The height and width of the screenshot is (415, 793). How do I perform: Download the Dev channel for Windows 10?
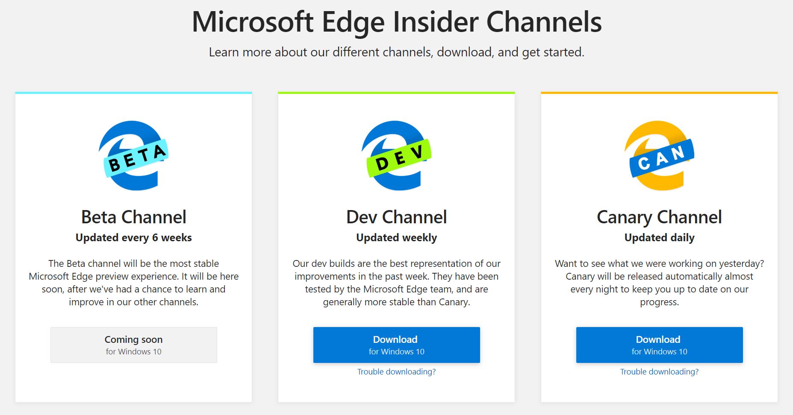coord(396,345)
